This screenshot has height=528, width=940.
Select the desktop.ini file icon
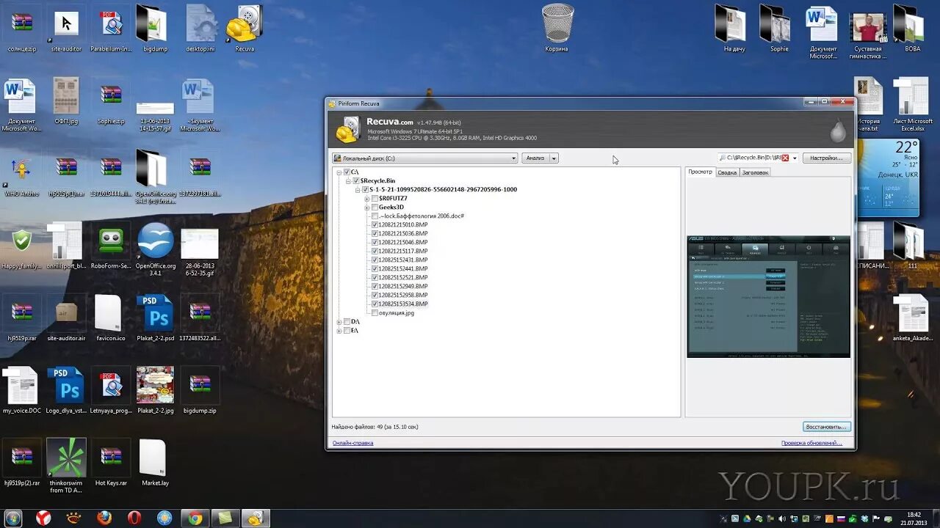[200, 28]
